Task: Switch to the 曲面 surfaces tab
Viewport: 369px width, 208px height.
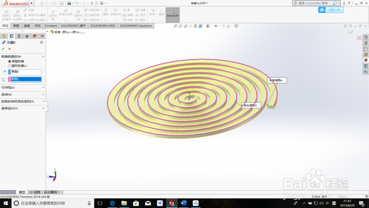Action: click(27, 25)
